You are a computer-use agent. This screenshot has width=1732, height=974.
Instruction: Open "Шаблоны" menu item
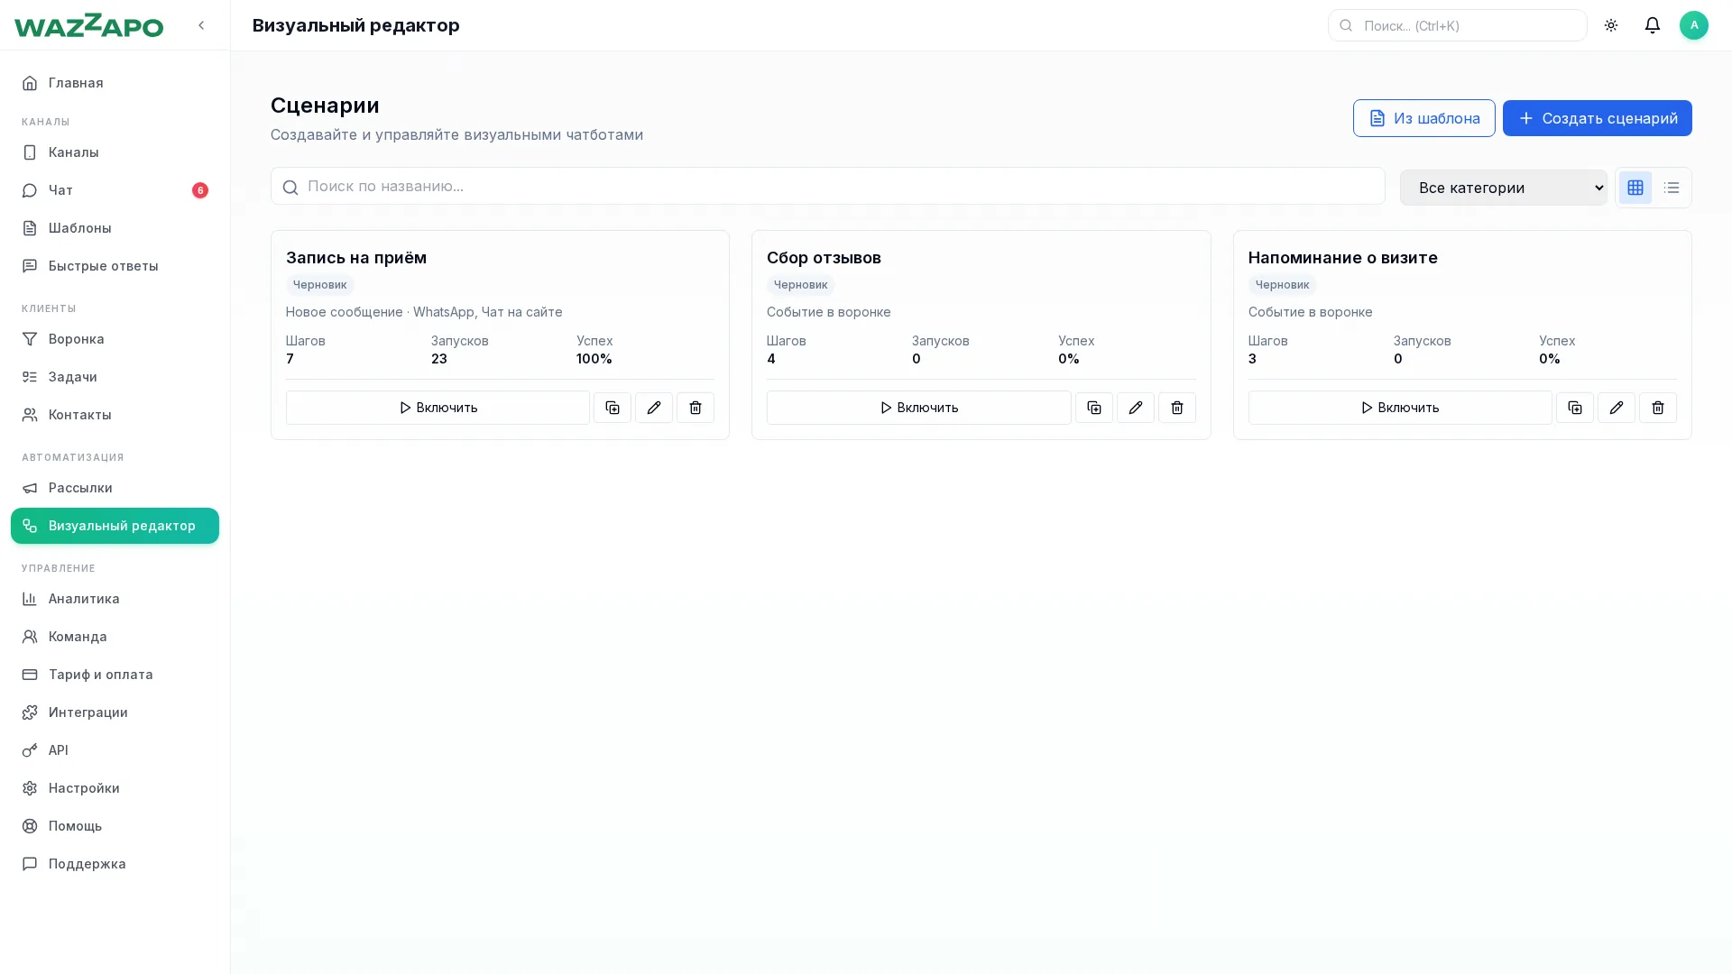(115, 228)
